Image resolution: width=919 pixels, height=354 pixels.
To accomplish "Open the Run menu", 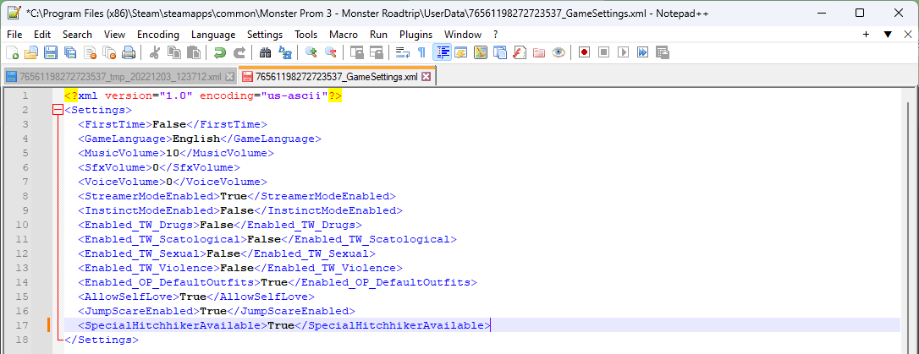I will click(x=378, y=35).
